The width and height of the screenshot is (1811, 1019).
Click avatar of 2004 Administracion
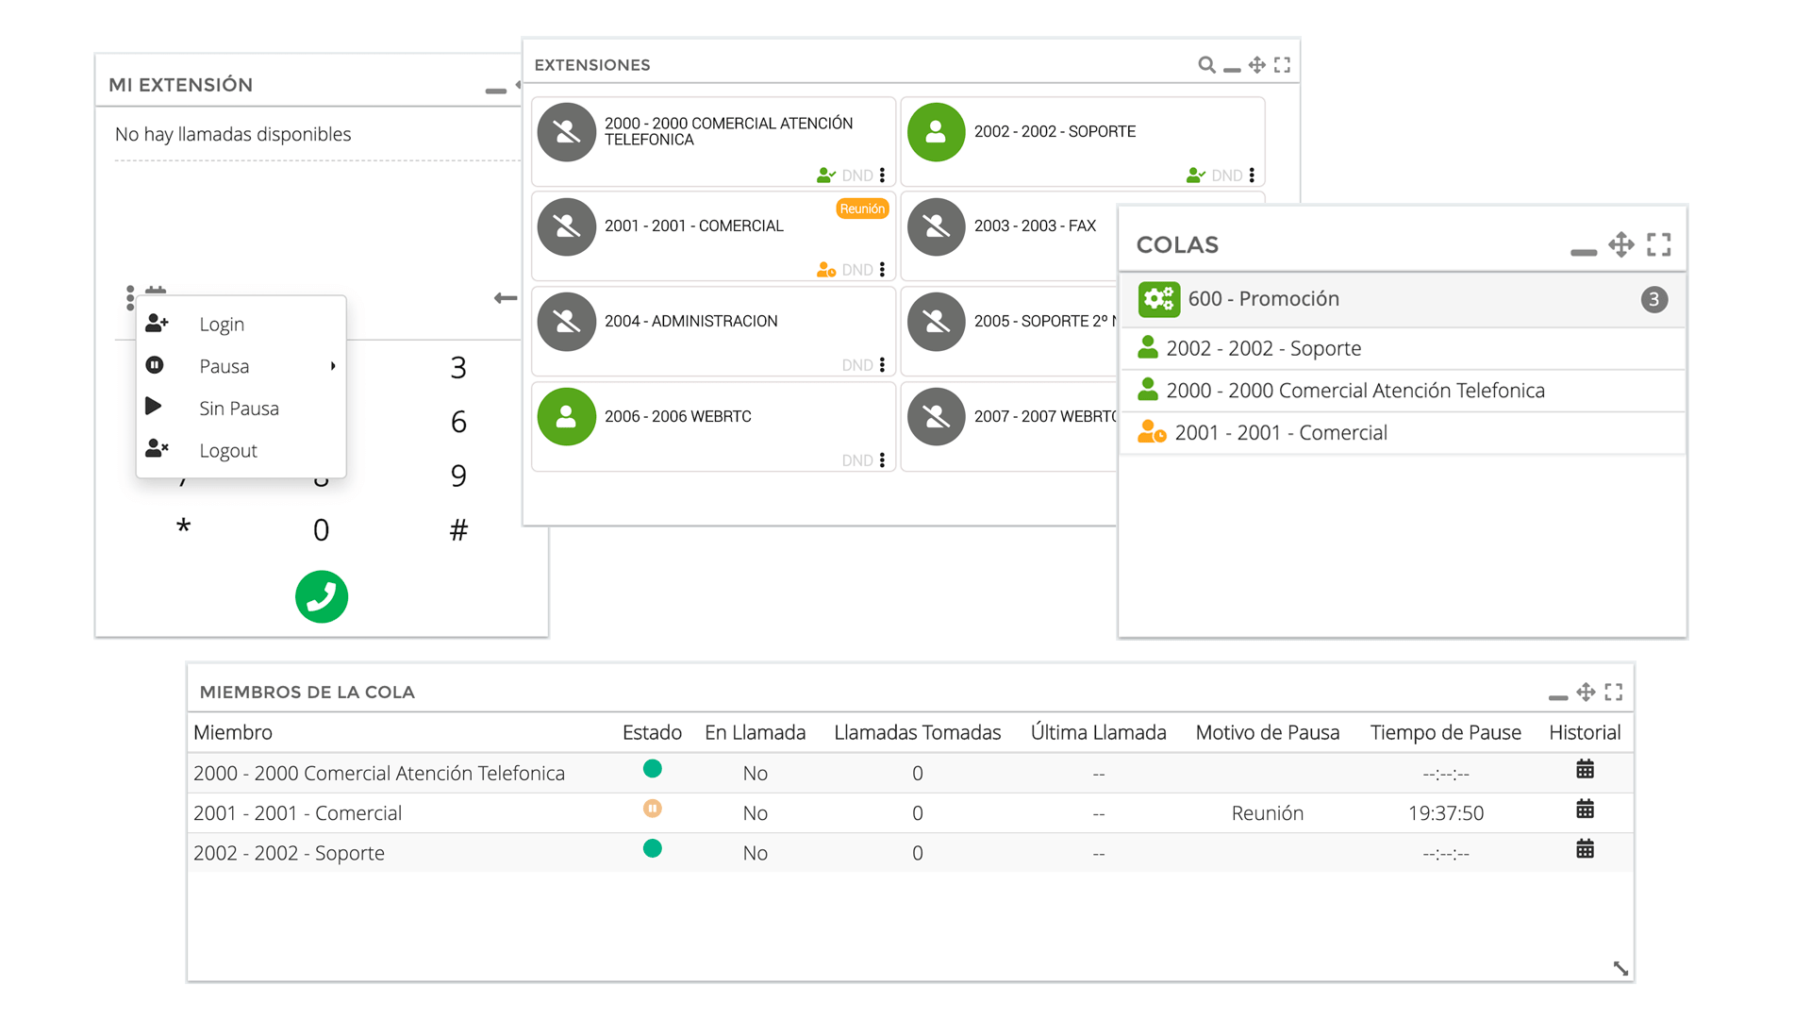coord(567,322)
